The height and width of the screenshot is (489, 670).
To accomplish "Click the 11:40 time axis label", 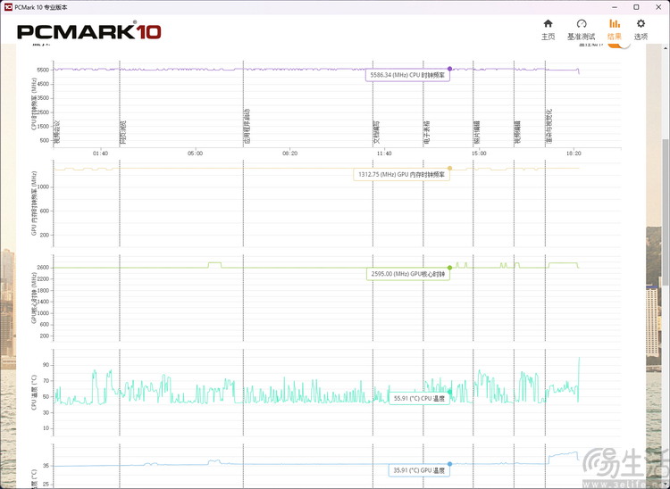I will pyautogui.click(x=384, y=153).
